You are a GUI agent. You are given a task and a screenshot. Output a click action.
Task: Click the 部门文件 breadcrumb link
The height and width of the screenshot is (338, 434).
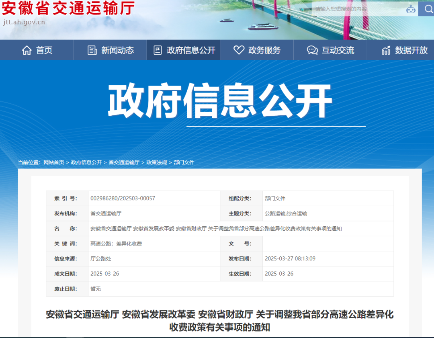click(184, 162)
